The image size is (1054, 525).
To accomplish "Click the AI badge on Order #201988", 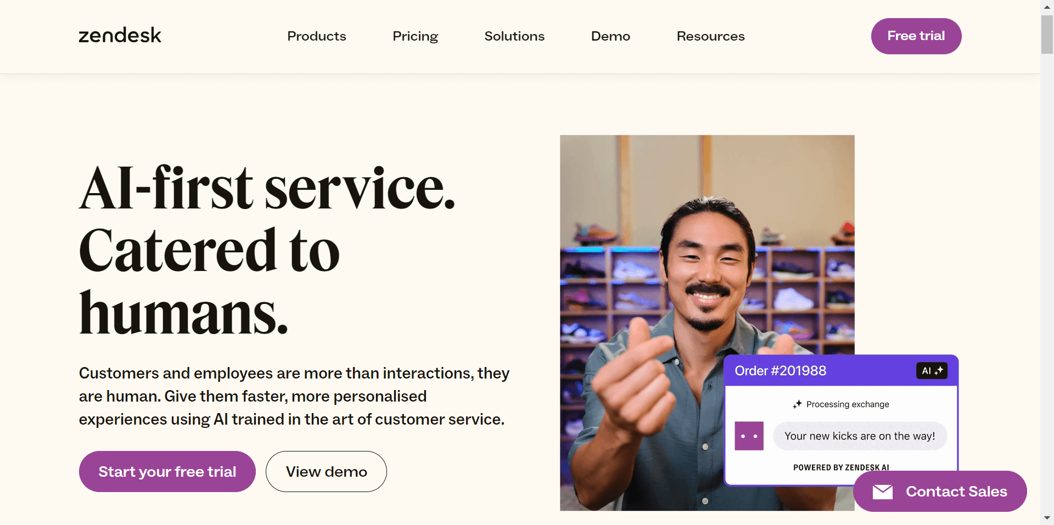I will coord(932,370).
